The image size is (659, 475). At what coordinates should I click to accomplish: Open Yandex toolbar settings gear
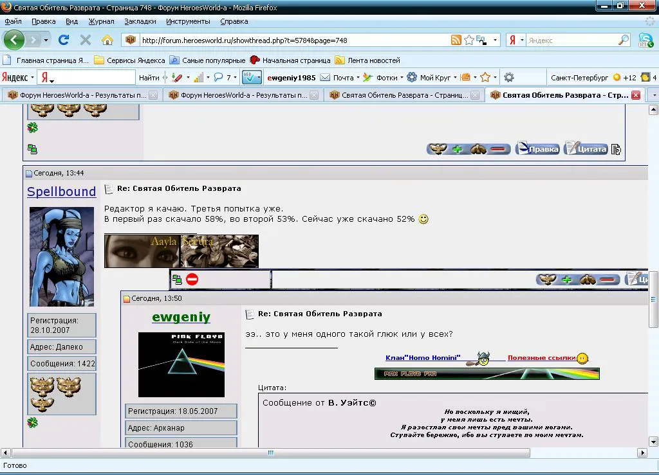[x=509, y=77]
